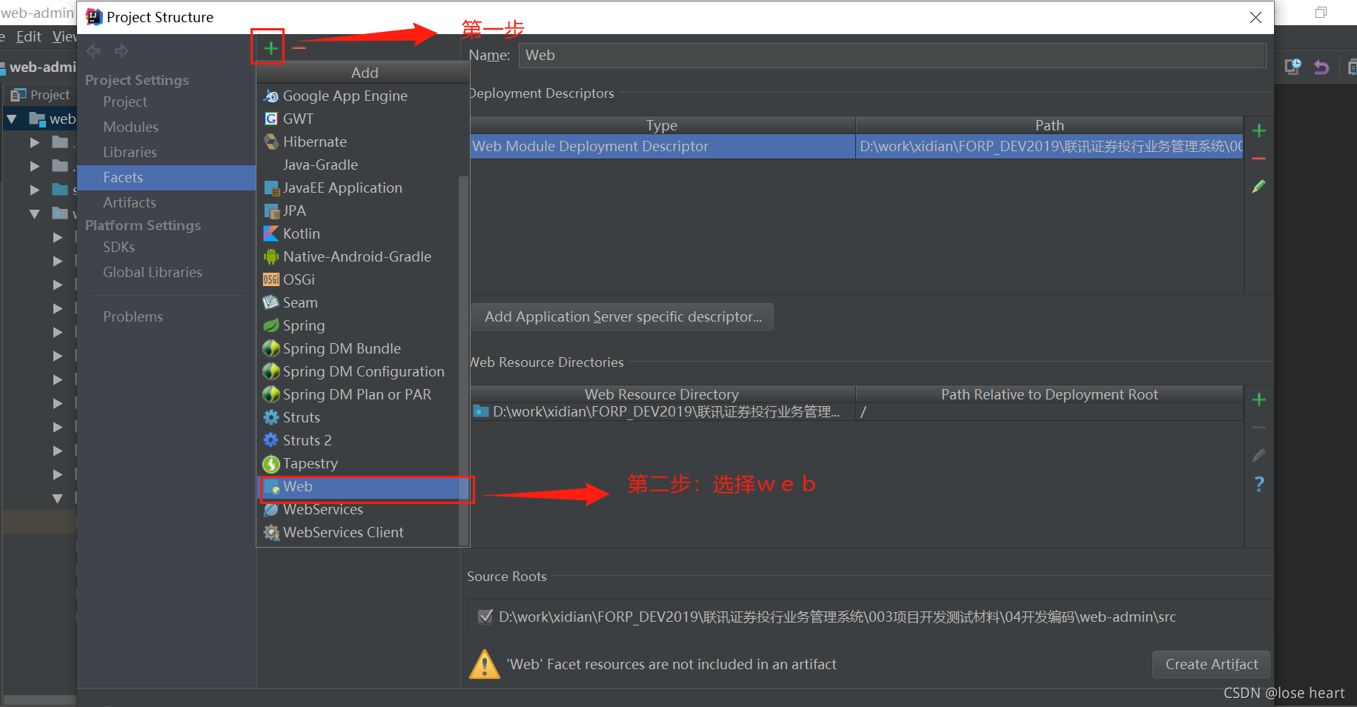Select Web Module Deployment Descriptor row
Viewport: 1357px width, 707px height.
tap(856, 146)
